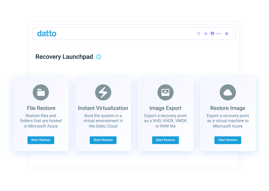Image resolution: width=269 pixels, height=191 pixels.
Task: Click info icon beside Recovery Launchpad
Action: (99, 57)
